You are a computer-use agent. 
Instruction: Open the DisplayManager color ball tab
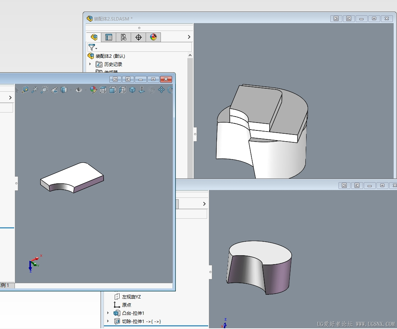[153, 37]
